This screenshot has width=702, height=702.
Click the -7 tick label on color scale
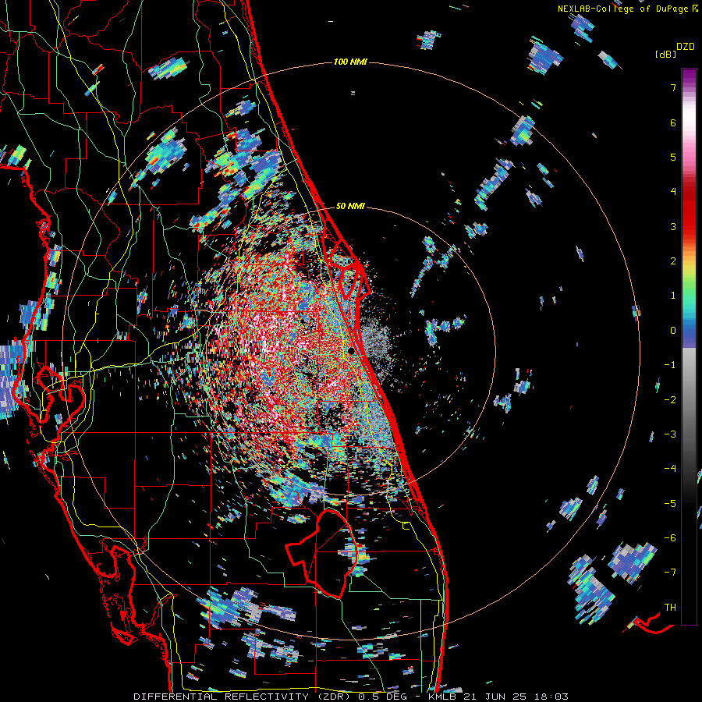pyautogui.click(x=670, y=573)
